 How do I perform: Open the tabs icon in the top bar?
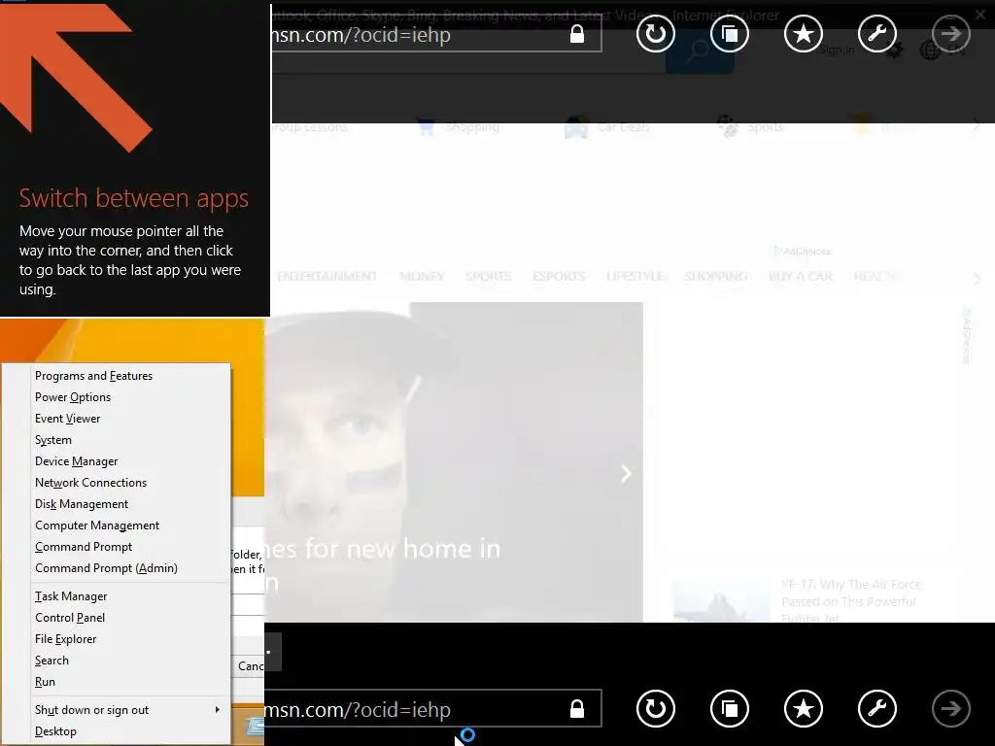pos(730,34)
